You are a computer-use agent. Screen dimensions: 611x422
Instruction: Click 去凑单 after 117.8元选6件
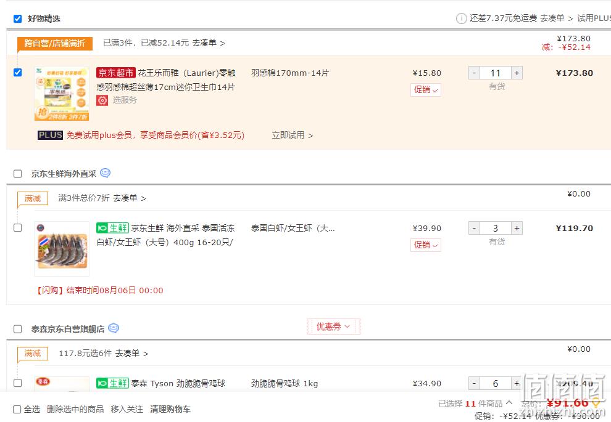pos(131,353)
